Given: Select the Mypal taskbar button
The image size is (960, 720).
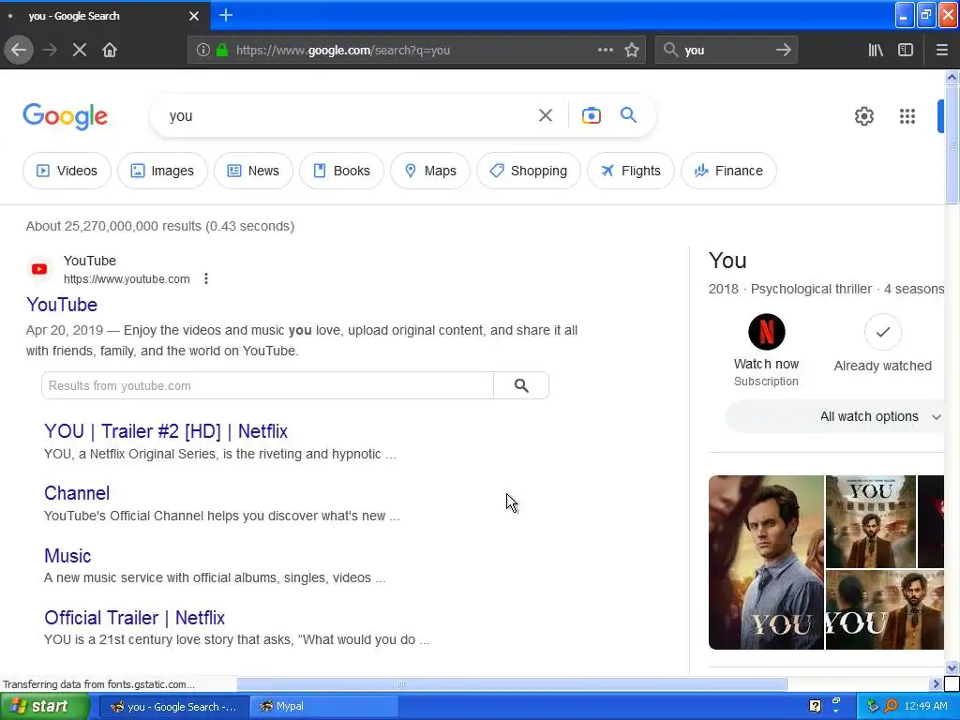Looking at the screenshot, I should (x=323, y=707).
